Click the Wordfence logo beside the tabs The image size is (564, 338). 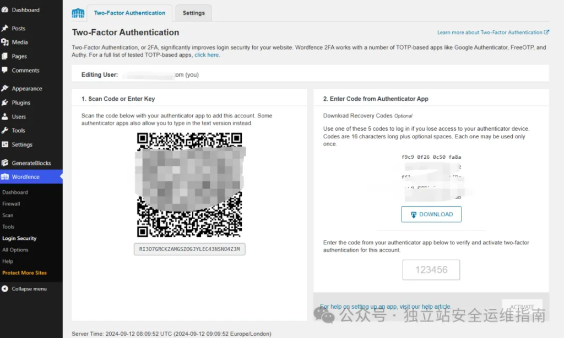pos(78,13)
